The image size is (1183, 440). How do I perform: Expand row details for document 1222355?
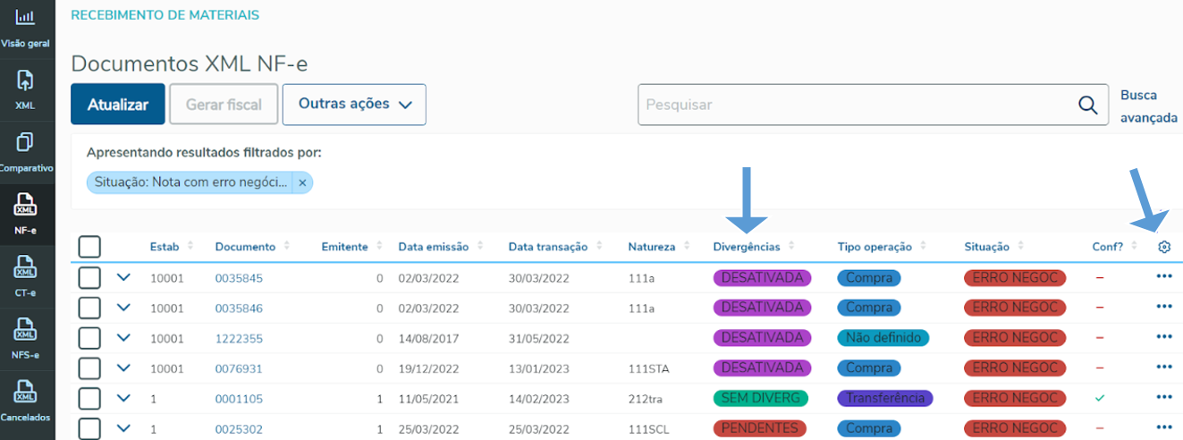pyautogui.click(x=124, y=337)
